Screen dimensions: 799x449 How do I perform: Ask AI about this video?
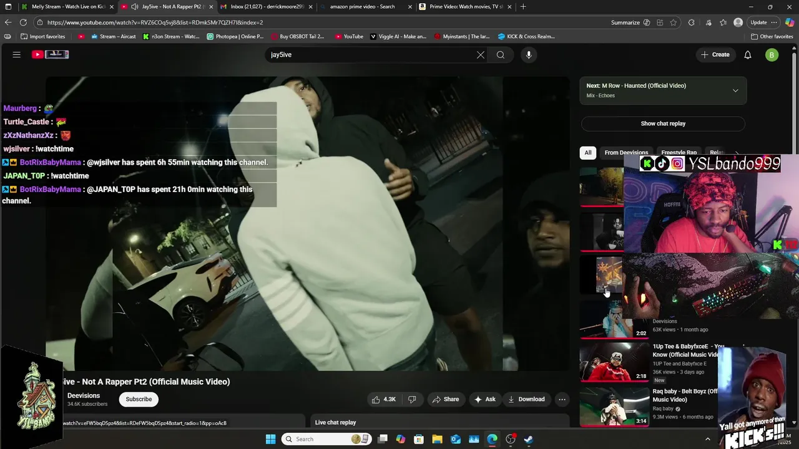(485, 399)
